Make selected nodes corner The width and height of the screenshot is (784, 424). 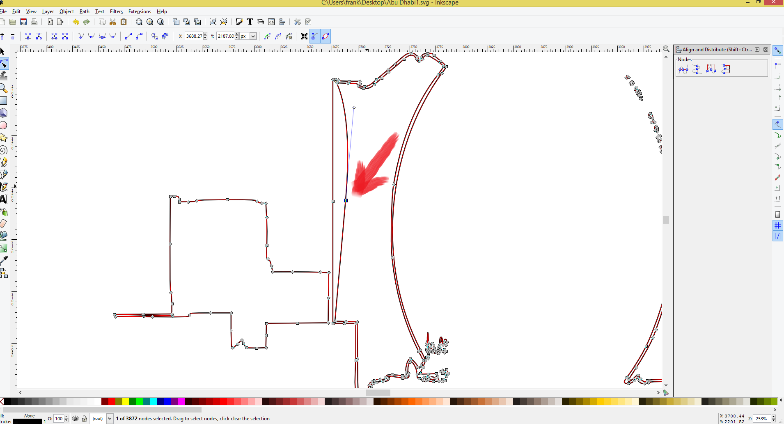point(81,36)
